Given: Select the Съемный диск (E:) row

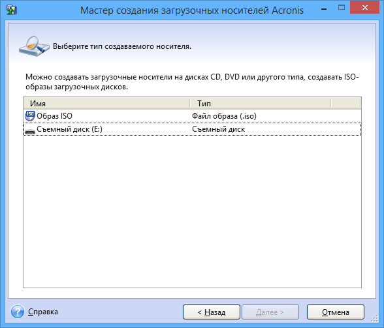Looking at the screenshot, I should pyautogui.click(x=192, y=129).
